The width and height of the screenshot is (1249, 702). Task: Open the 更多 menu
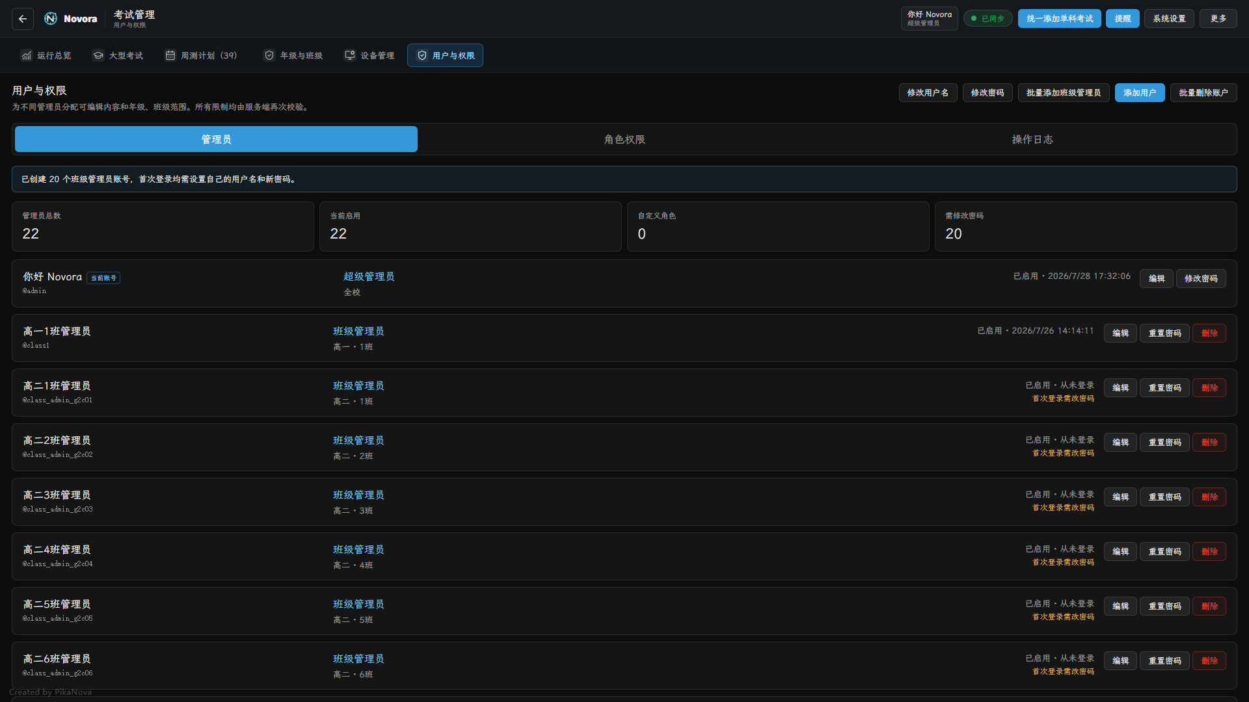pyautogui.click(x=1218, y=19)
